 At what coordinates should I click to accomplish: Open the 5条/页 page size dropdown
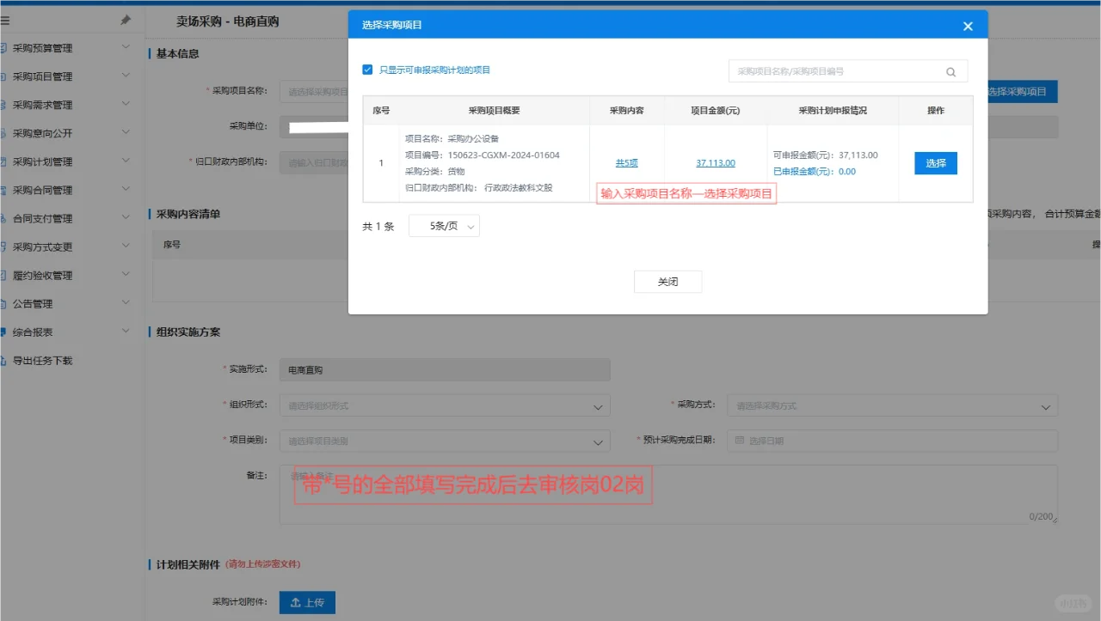pyautogui.click(x=444, y=226)
